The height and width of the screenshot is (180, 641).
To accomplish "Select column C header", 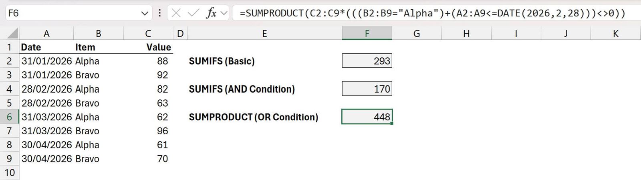I will point(148,34).
